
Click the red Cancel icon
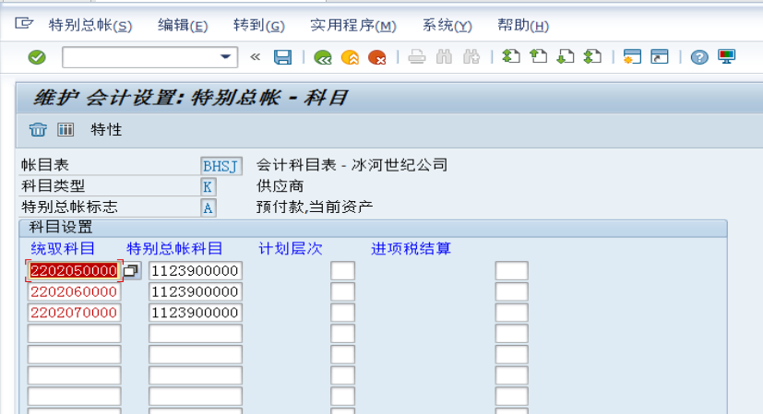(377, 57)
